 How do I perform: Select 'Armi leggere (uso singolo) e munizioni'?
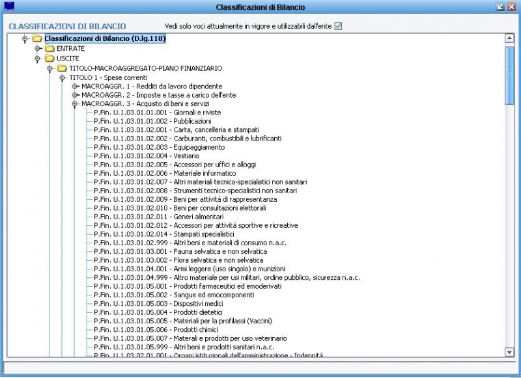[x=190, y=269]
